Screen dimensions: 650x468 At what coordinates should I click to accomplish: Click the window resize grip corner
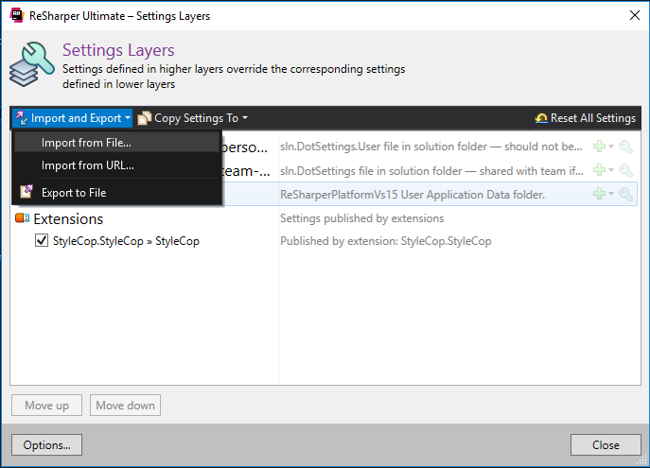click(x=642, y=460)
